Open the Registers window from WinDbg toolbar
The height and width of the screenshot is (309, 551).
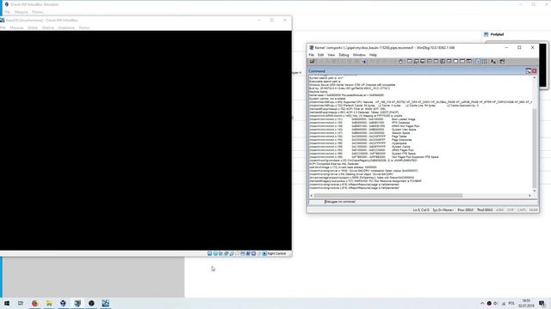coord(430,61)
